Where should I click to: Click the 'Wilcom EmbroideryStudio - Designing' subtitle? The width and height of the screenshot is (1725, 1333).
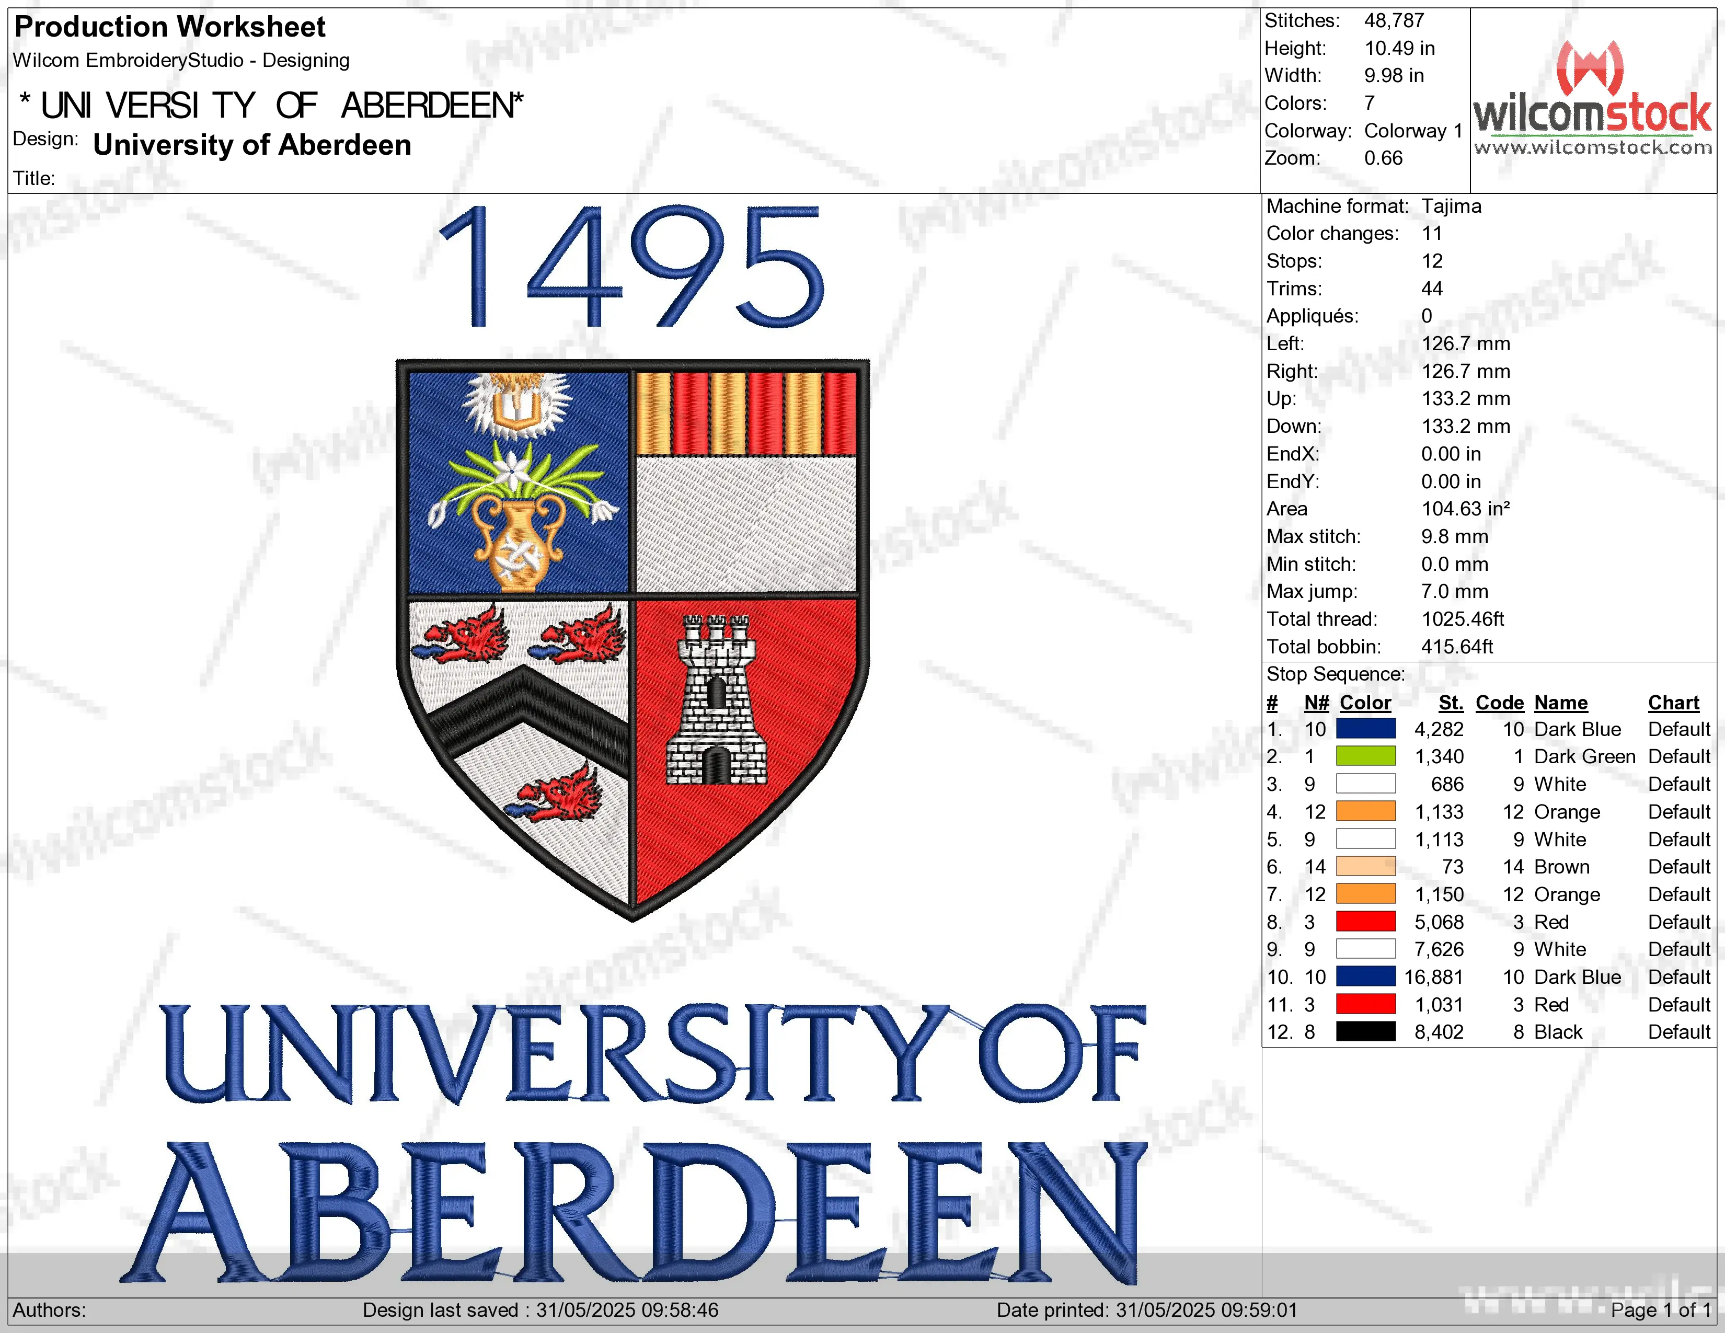click(181, 61)
